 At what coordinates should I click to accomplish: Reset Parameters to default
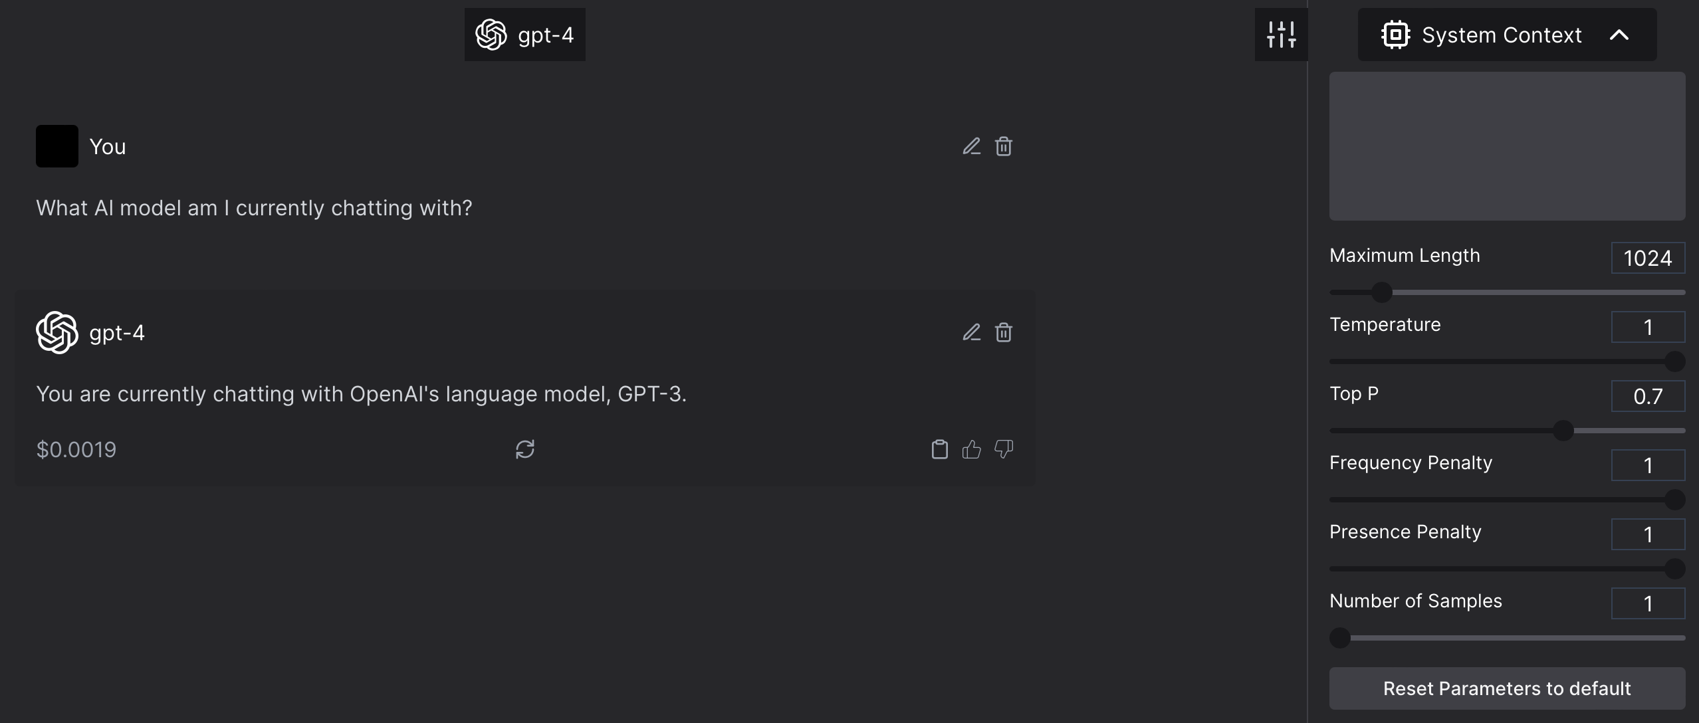tap(1507, 688)
